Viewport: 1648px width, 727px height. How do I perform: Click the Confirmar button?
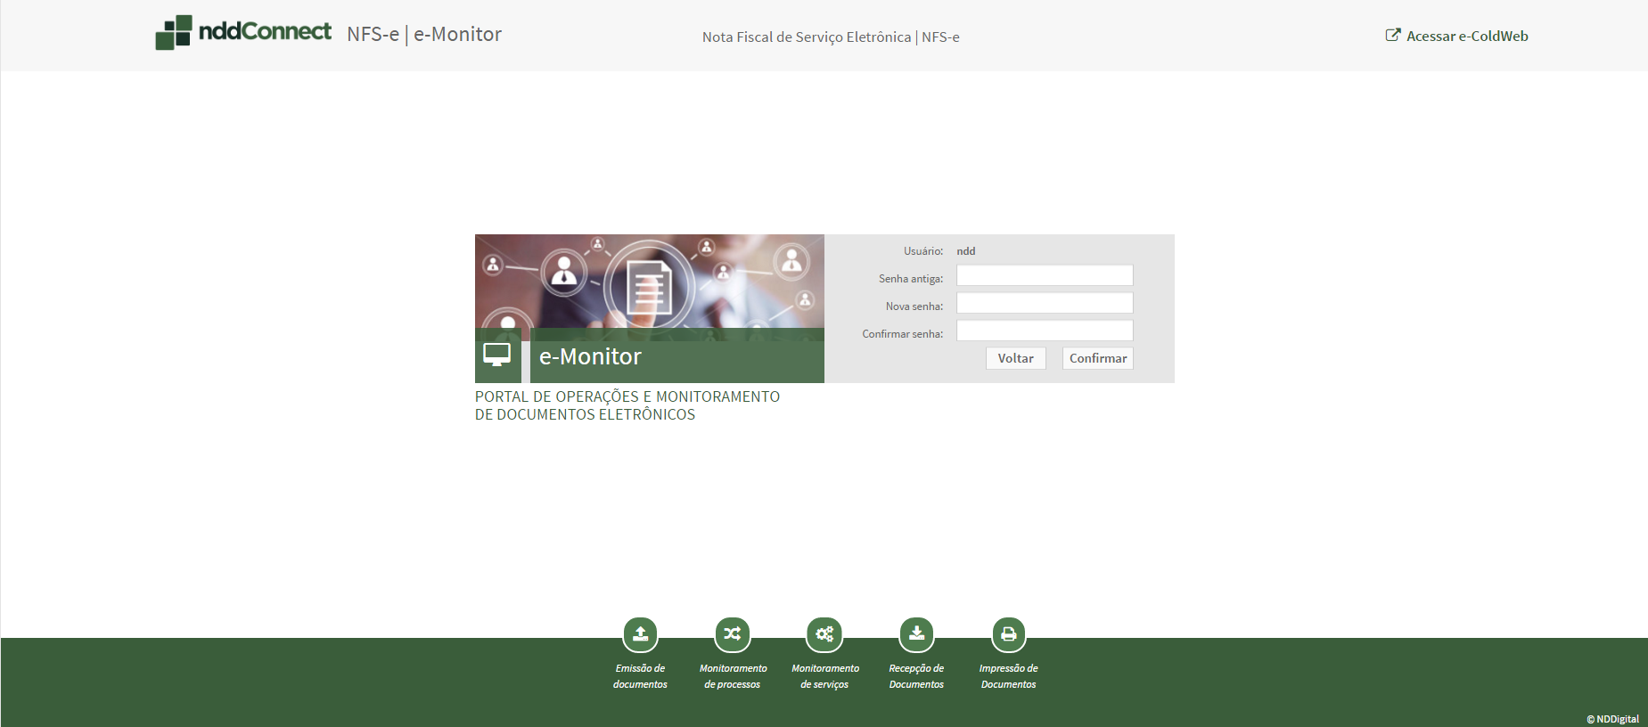[x=1098, y=358]
